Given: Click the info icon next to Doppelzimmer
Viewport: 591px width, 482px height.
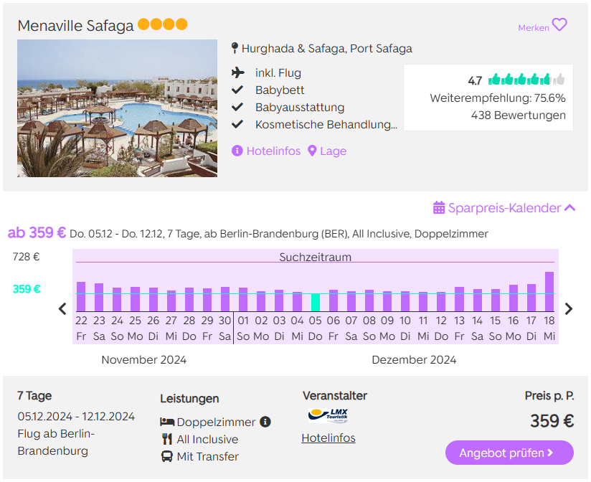Looking at the screenshot, I should point(265,422).
